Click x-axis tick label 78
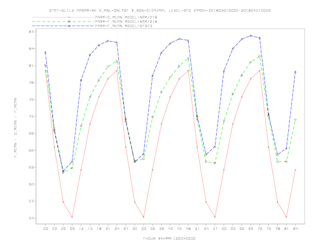This screenshot has height=249, width=322. click(x=277, y=229)
